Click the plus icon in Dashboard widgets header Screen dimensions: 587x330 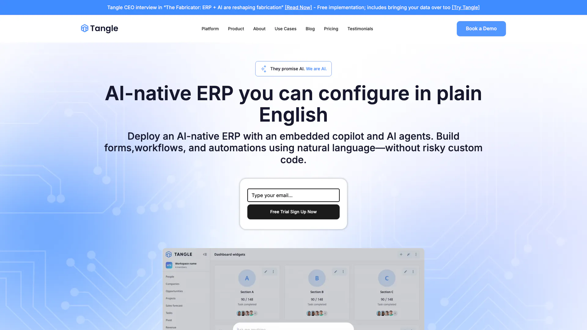tap(401, 254)
